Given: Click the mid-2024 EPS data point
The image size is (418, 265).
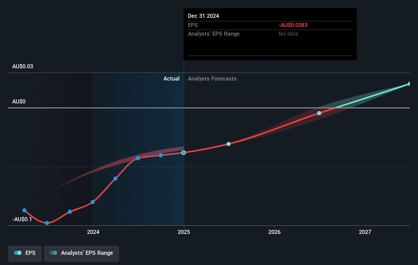Looking at the screenshot, I should (138, 158).
